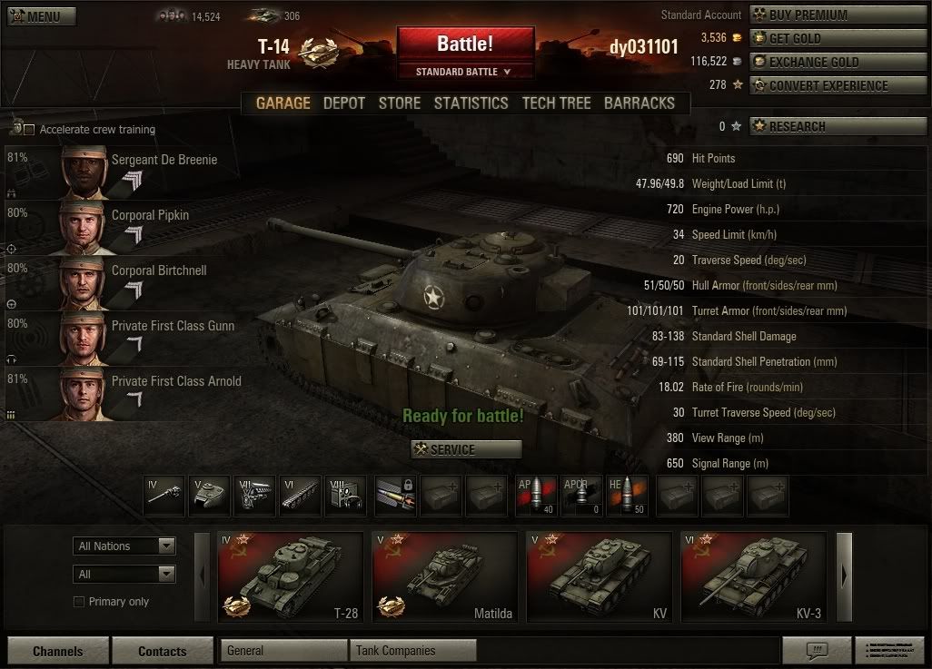Open the tier IV gun module slot
932x669 pixels.
(164, 495)
